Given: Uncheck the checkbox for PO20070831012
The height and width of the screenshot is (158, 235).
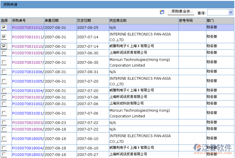Looking at the screenshot, I should pyautogui.click(x=4, y=28).
